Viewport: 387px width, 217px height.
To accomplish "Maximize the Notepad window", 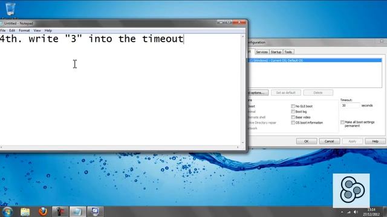I will 229,22.
